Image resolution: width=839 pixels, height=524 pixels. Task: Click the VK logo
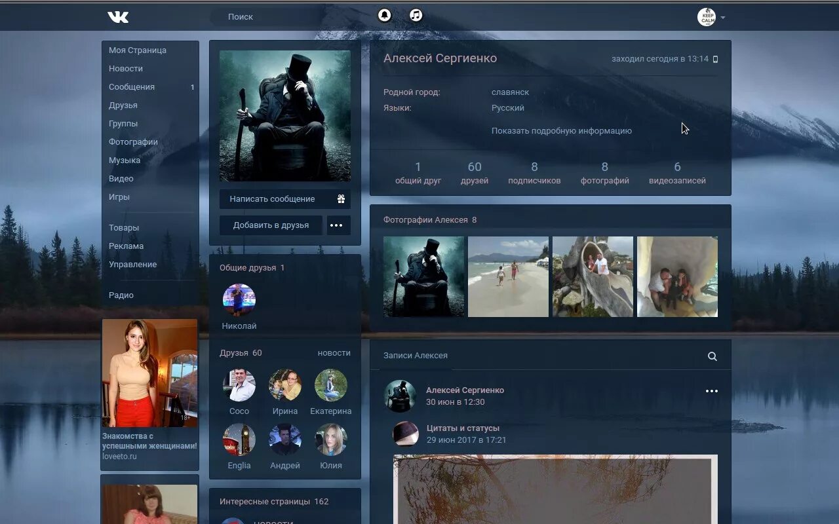click(118, 17)
